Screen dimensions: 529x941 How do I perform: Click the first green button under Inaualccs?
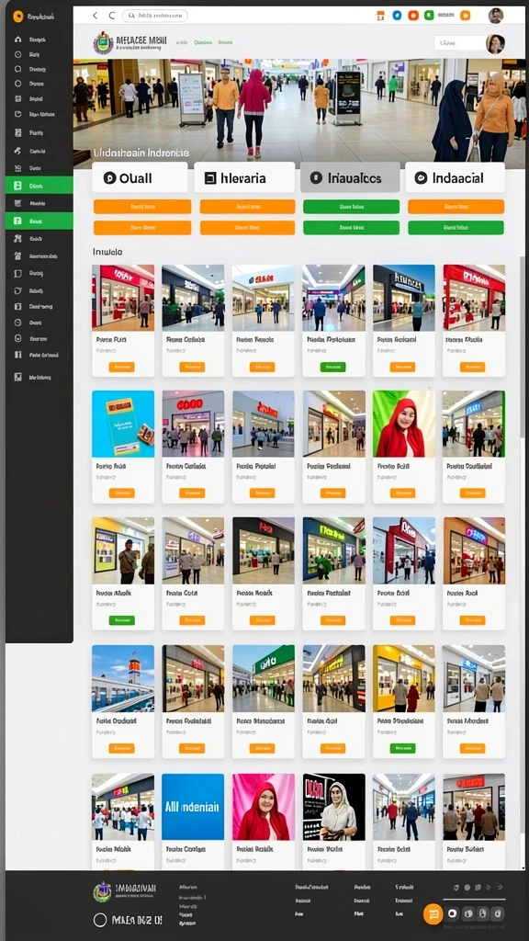352,207
